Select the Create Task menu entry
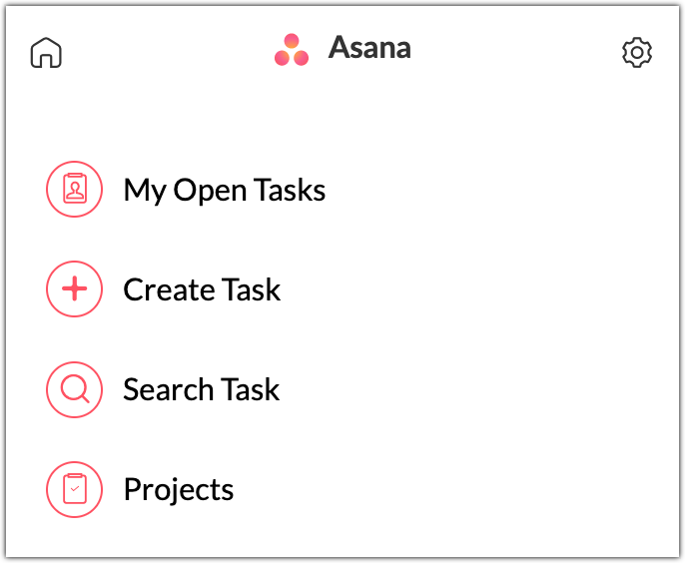Viewport: 685px width, 563px height. pos(202,289)
